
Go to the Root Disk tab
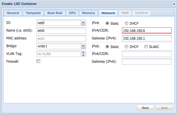point(55,13)
